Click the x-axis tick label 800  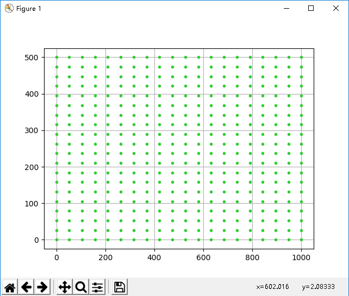(x=252, y=257)
